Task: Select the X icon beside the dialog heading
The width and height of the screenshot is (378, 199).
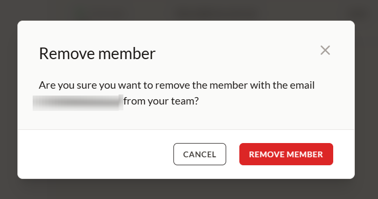Action: 325,50
